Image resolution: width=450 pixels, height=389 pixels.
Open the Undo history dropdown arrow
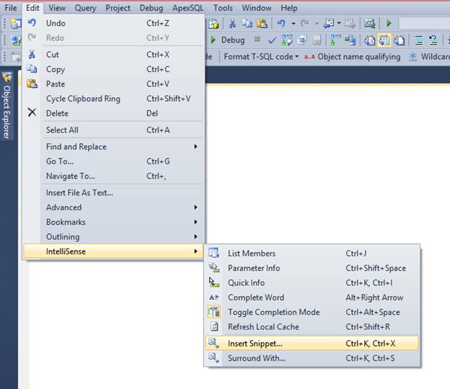pos(294,24)
